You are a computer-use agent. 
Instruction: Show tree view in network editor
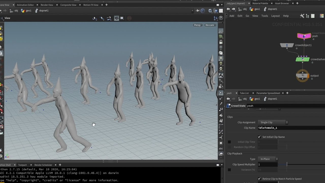(307, 16)
